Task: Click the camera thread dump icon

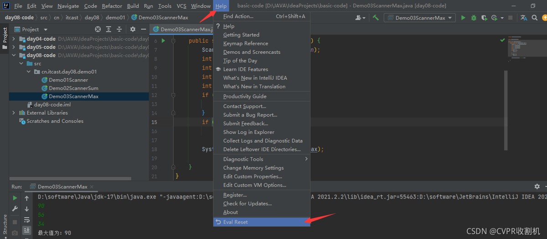Action: point(15,233)
